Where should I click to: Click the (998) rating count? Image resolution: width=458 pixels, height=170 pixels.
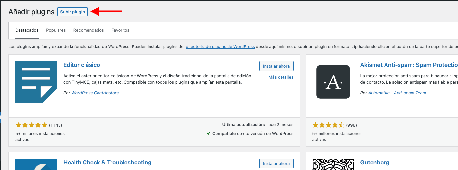[x=351, y=125]
